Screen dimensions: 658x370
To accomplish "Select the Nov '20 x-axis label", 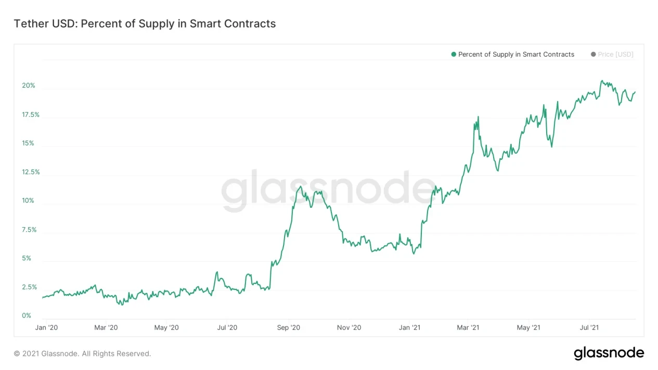I will 349,327.
